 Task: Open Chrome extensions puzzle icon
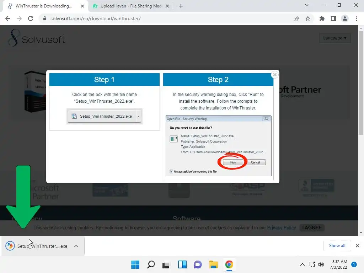point(322,18)
